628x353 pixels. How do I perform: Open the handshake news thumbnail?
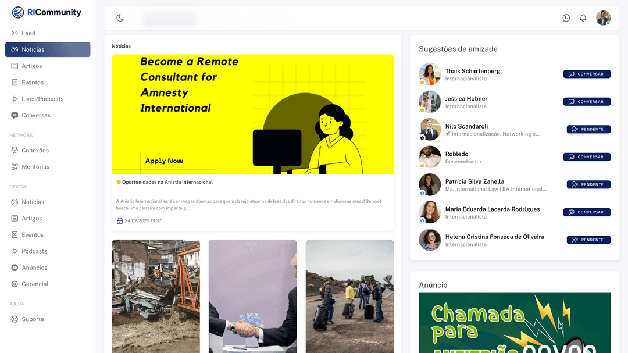click(253, 297)
